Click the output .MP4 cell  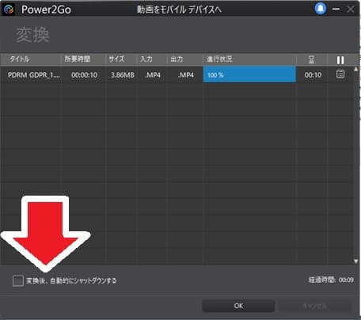[186, 75]
